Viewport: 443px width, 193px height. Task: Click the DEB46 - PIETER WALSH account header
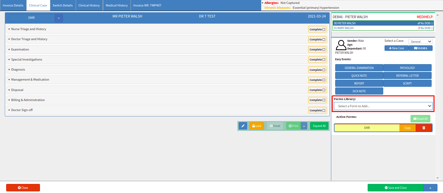click(x=350, y=17)
